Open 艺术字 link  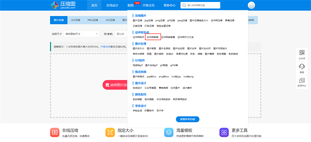pos(160,111)
